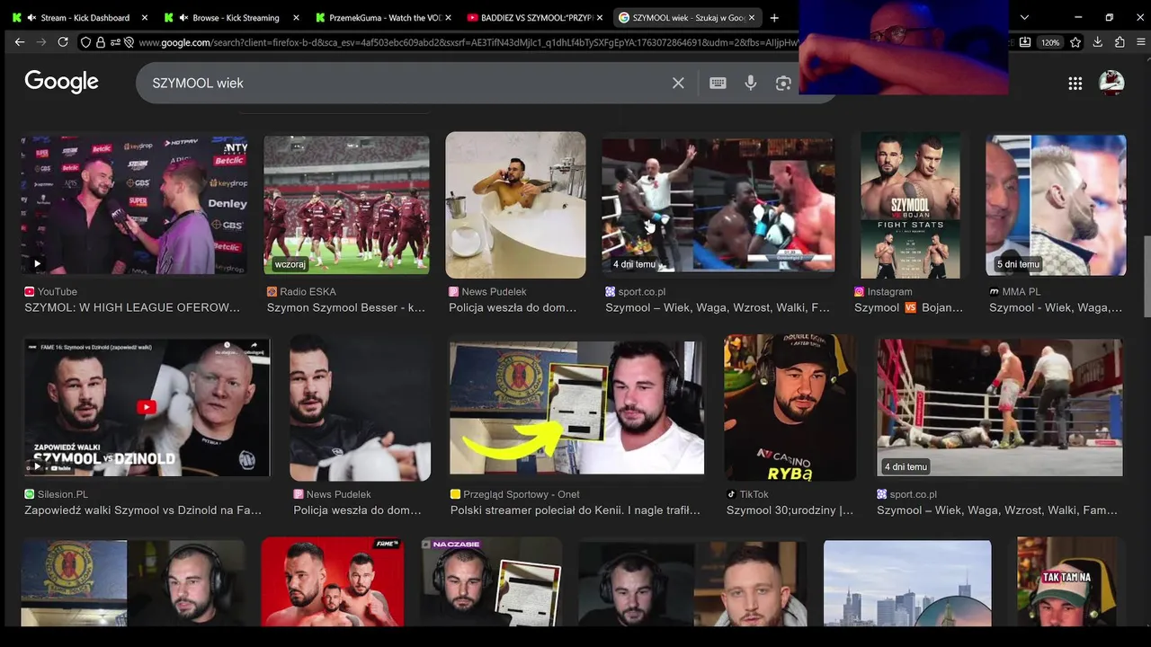Search by image with the Lens icon
The width and height of the screenshot is (1151, 647).
click(783, 83)
